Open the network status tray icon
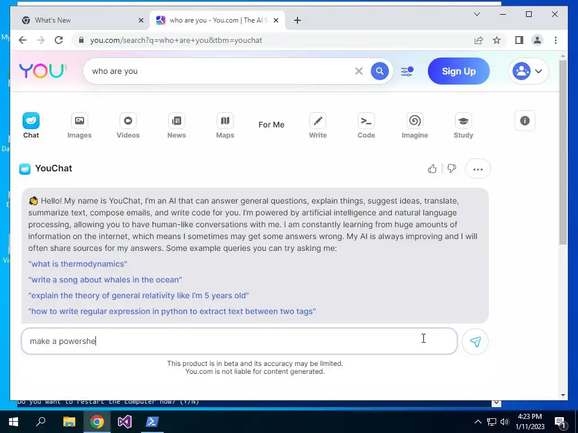Viewport: 578px width, 433px height. [x=492, y=422]
